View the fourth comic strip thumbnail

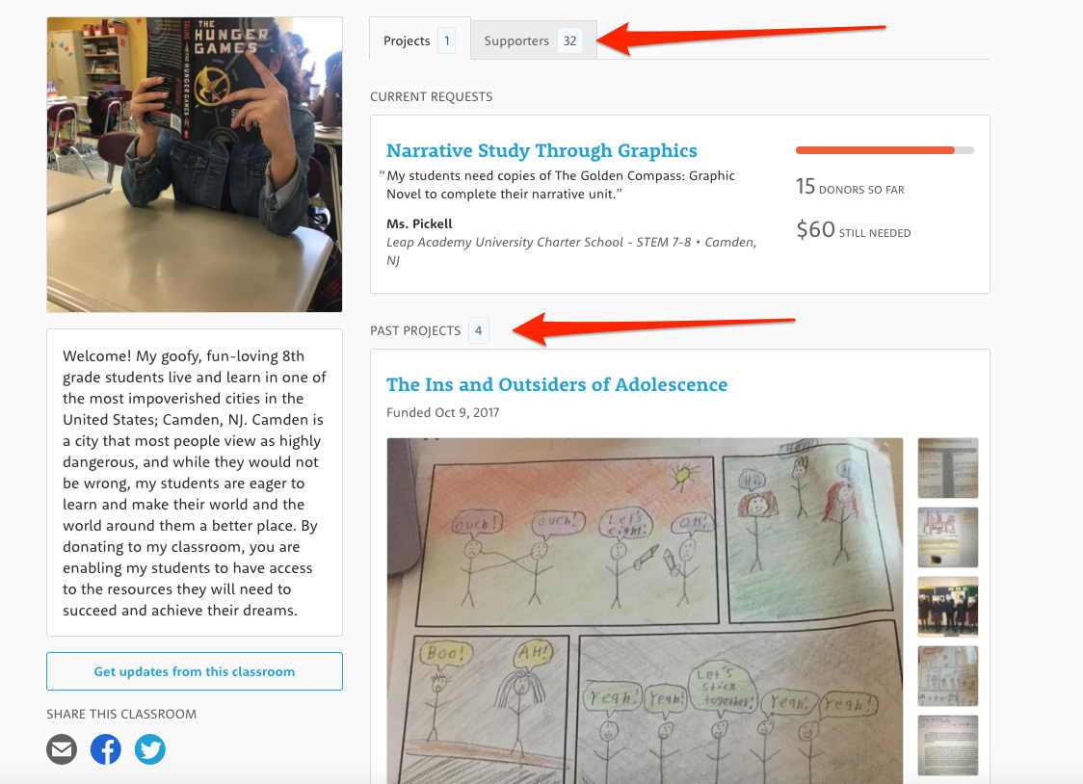948,676
